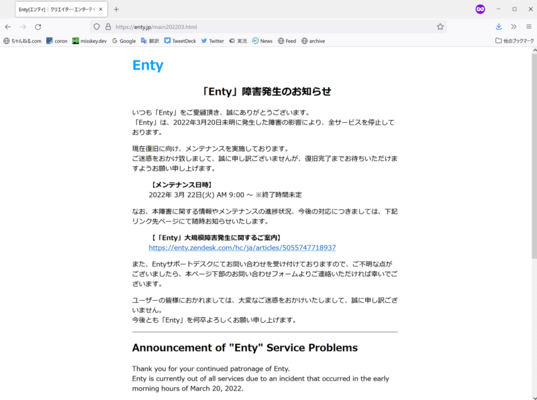Viewport: 537px width, 400px height.
Task: Go back to the previous page
Action: (8, 27)
